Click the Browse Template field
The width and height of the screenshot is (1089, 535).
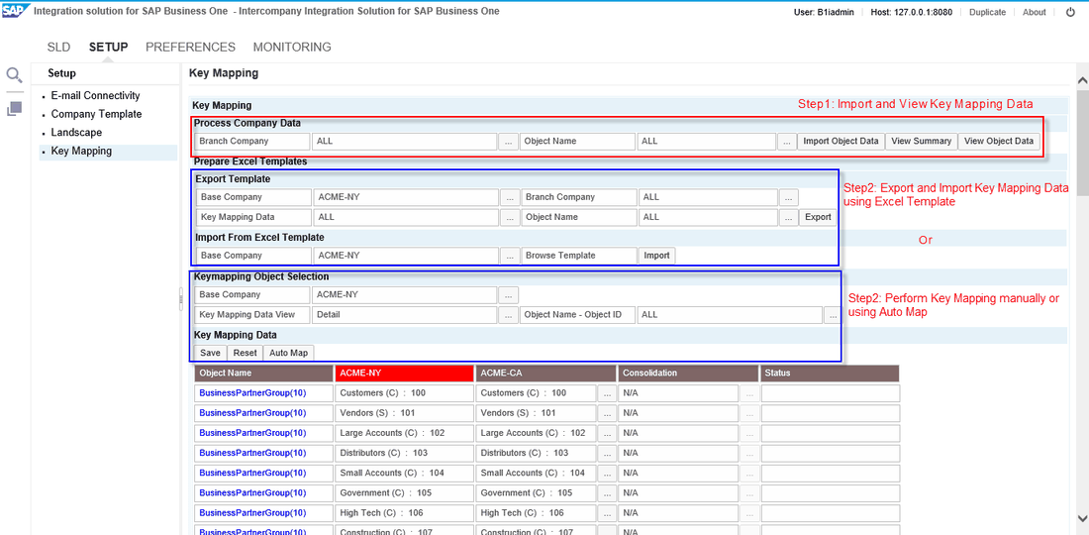pos(578,256)
